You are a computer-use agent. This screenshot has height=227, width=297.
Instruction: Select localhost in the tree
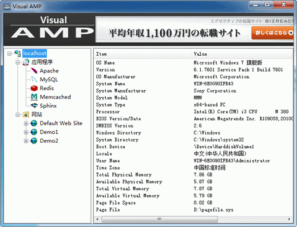(34, 53)
